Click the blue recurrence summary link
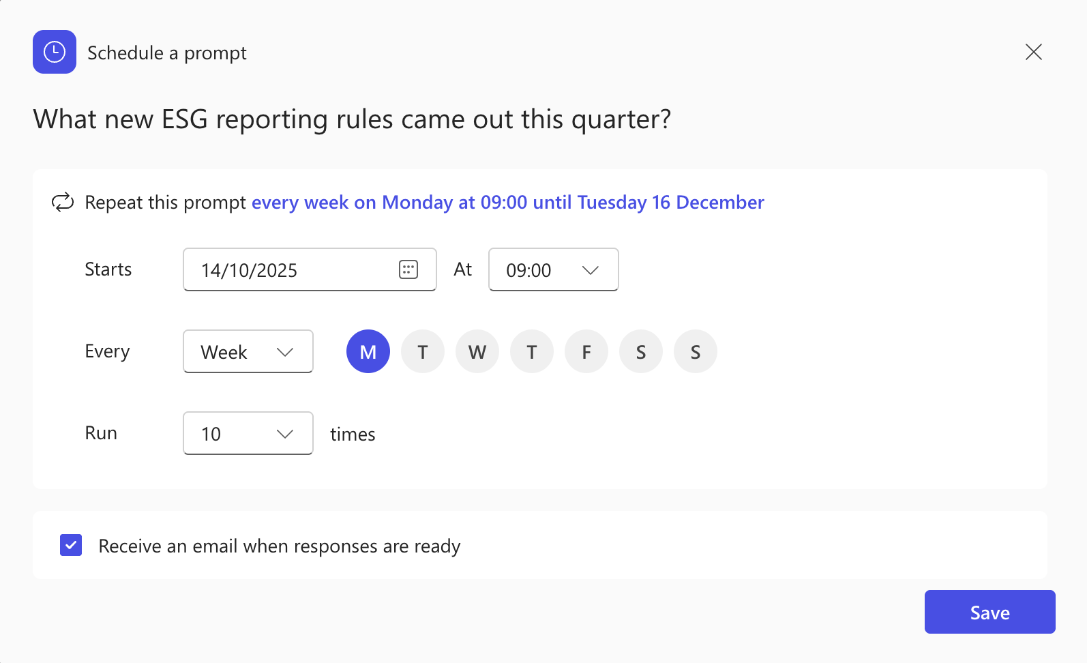 point(507,203)
